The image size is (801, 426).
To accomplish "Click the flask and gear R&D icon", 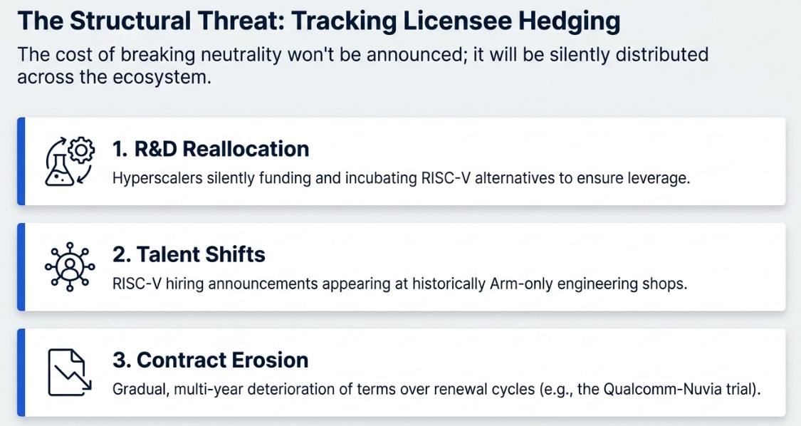I will click(70, 161).
